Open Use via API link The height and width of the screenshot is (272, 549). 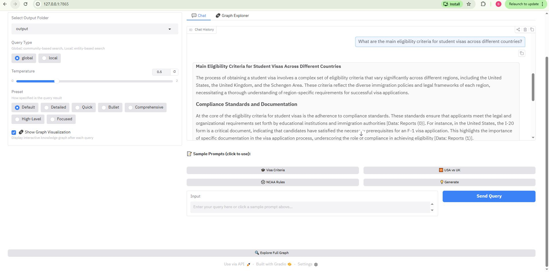click(x=237, y=264)
